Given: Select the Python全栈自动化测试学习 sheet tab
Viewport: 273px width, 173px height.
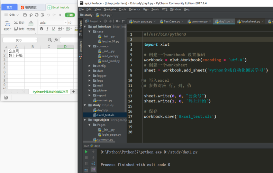Looking at the screenshot, I should click(x=50, y=92).
